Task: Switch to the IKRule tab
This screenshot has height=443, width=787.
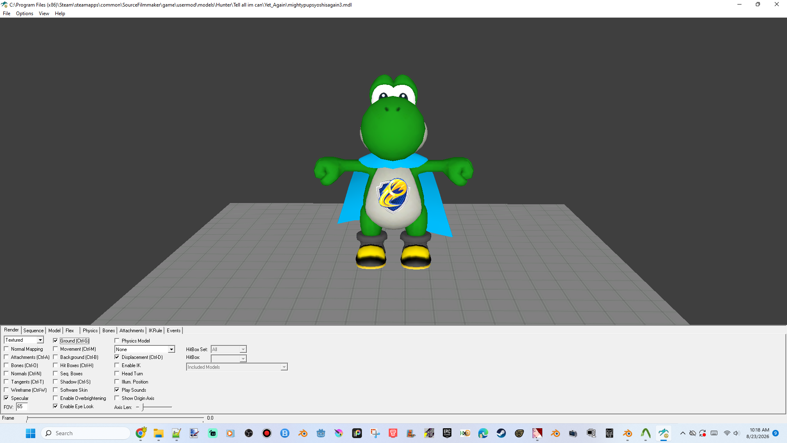Action: (155, 331)
